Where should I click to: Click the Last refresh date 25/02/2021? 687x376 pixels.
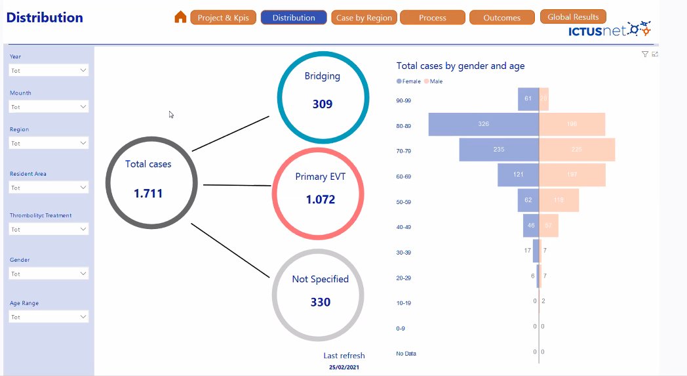tap(344, 367)
